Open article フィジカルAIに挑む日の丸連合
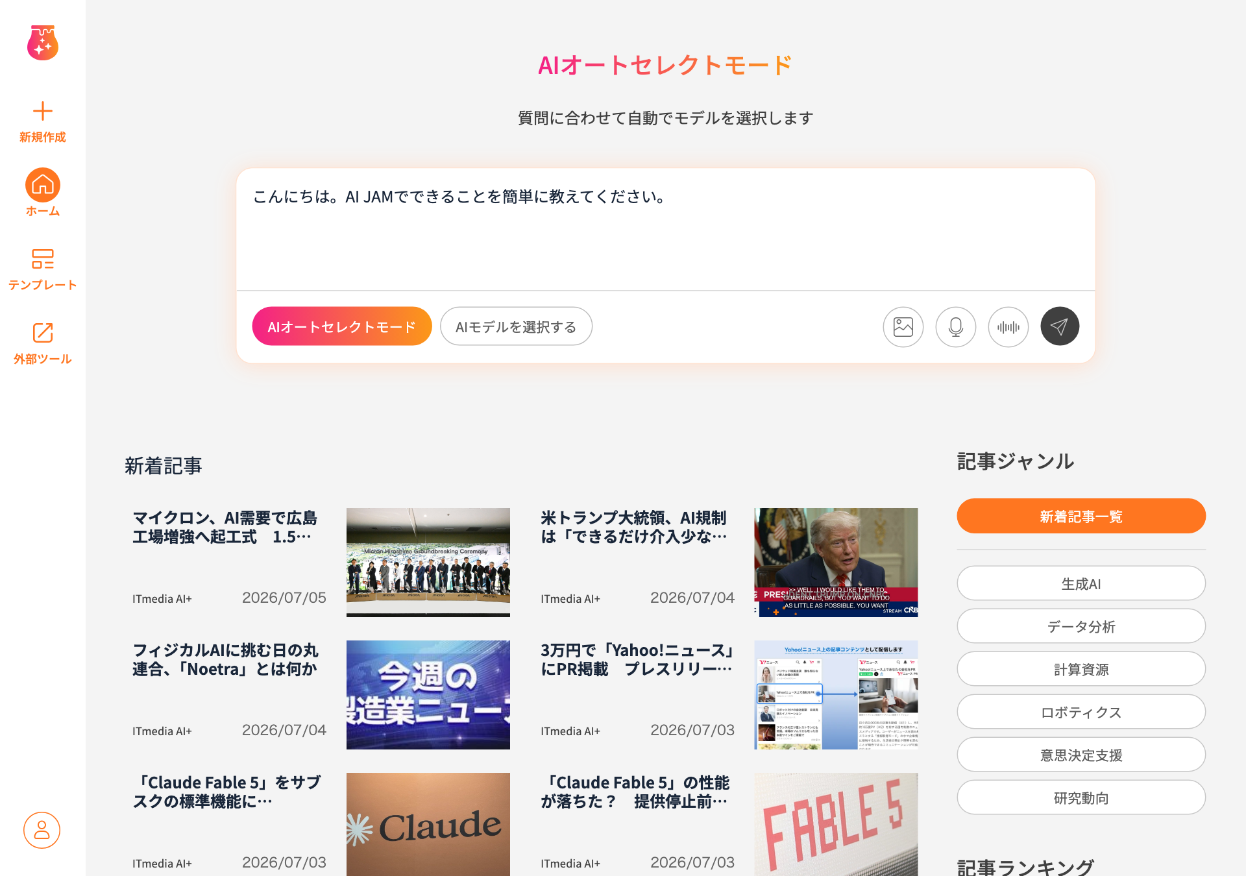The image size is (1246, 876). 225,659
